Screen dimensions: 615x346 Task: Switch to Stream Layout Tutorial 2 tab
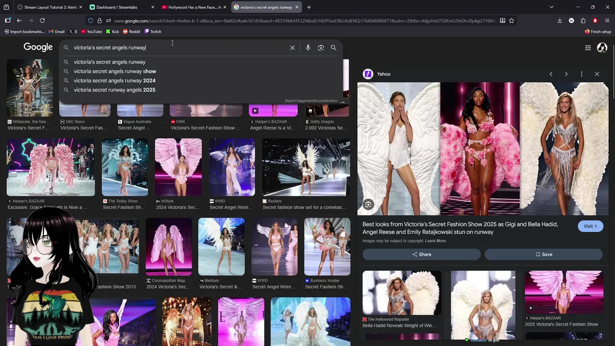pos(49,7)
